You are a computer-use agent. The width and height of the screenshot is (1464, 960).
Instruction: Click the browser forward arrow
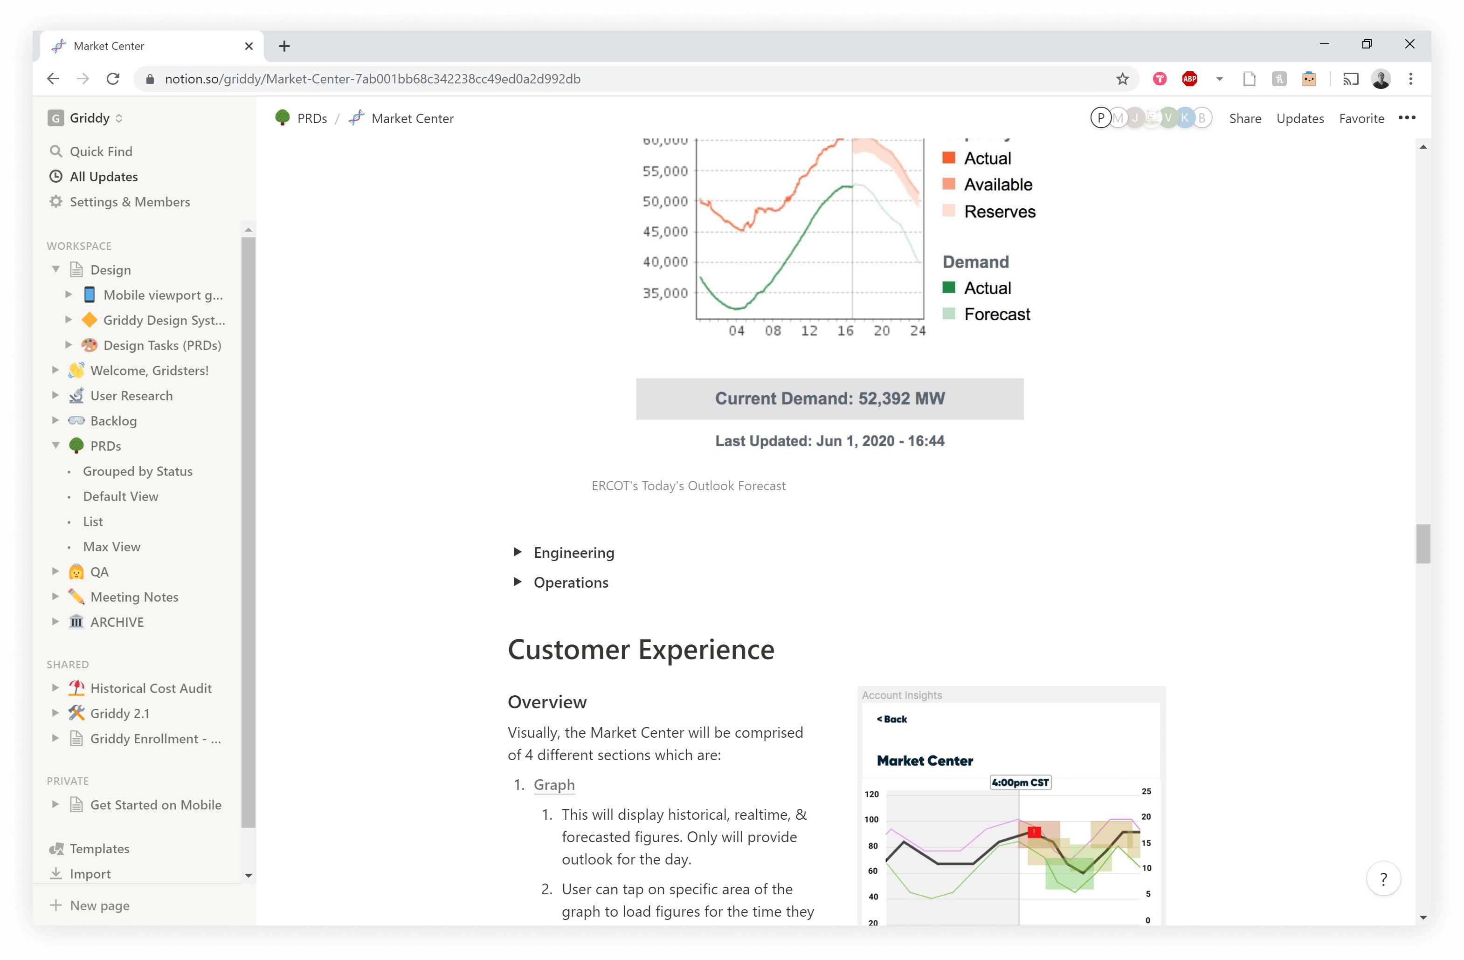point(83,79)
